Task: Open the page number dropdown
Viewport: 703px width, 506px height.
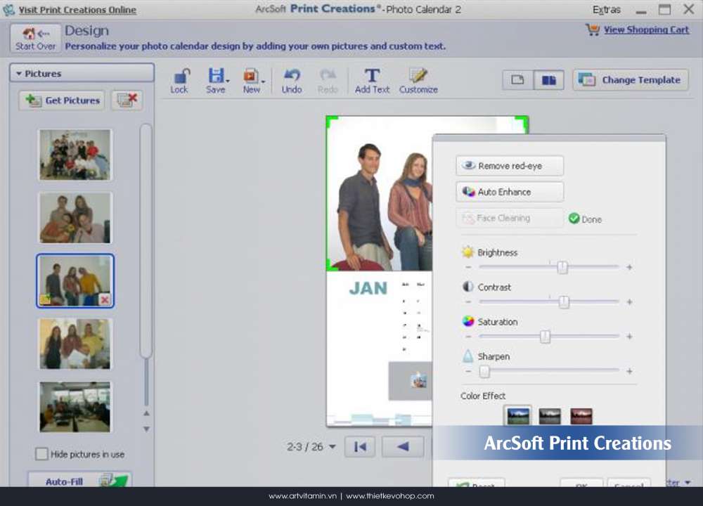Action: 333,447
